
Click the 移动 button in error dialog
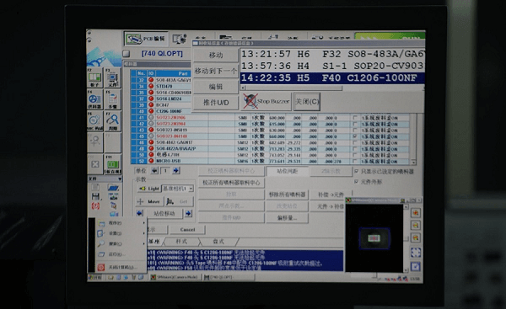click(x=216, y=55)
